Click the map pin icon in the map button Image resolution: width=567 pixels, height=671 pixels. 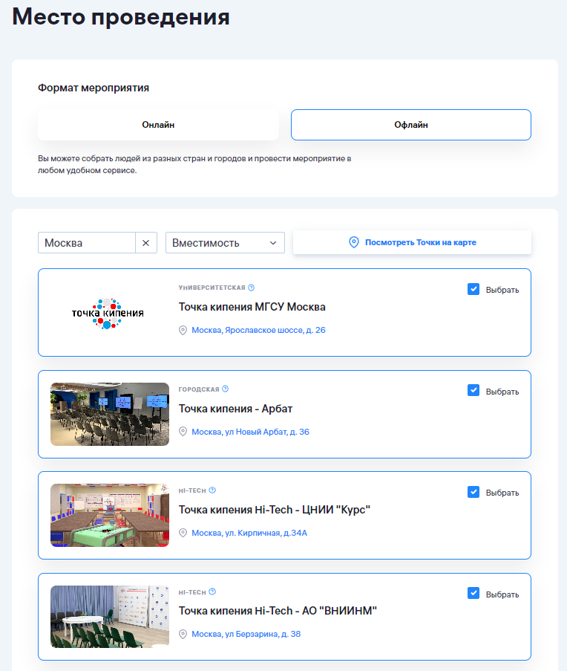click(x=354, y=242)
